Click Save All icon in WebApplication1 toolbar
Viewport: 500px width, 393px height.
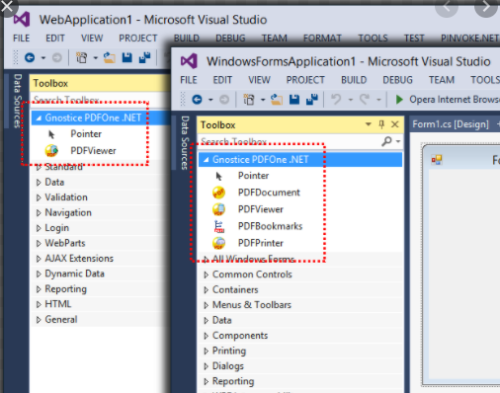144,58
